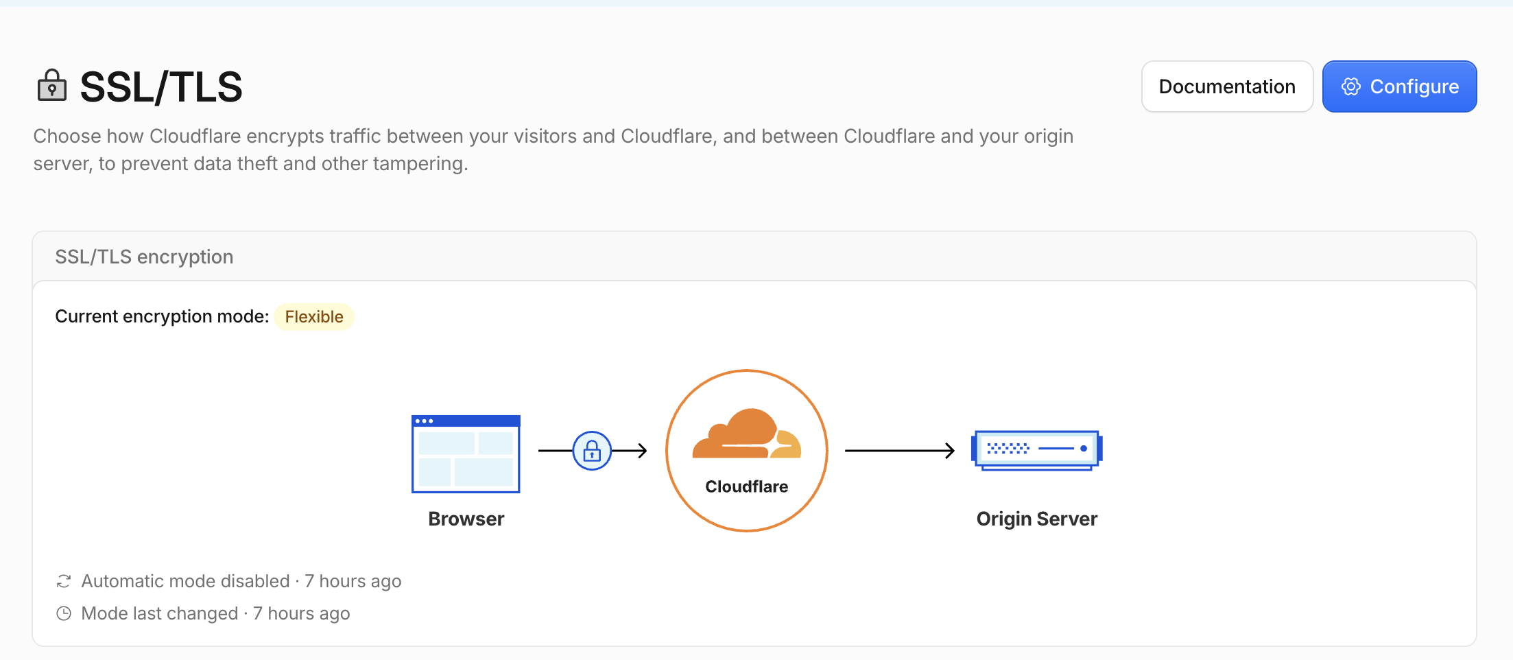Click the description paragraph starting 'Choose how Cloudflare'

(553, 150)
